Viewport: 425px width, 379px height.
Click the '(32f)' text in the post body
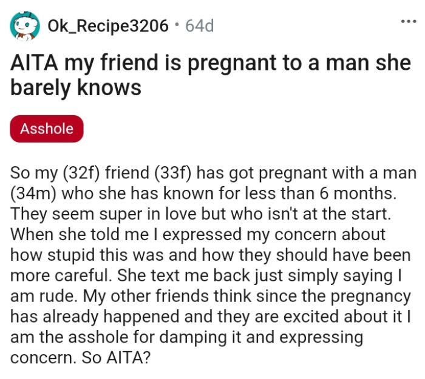point(76,173)
